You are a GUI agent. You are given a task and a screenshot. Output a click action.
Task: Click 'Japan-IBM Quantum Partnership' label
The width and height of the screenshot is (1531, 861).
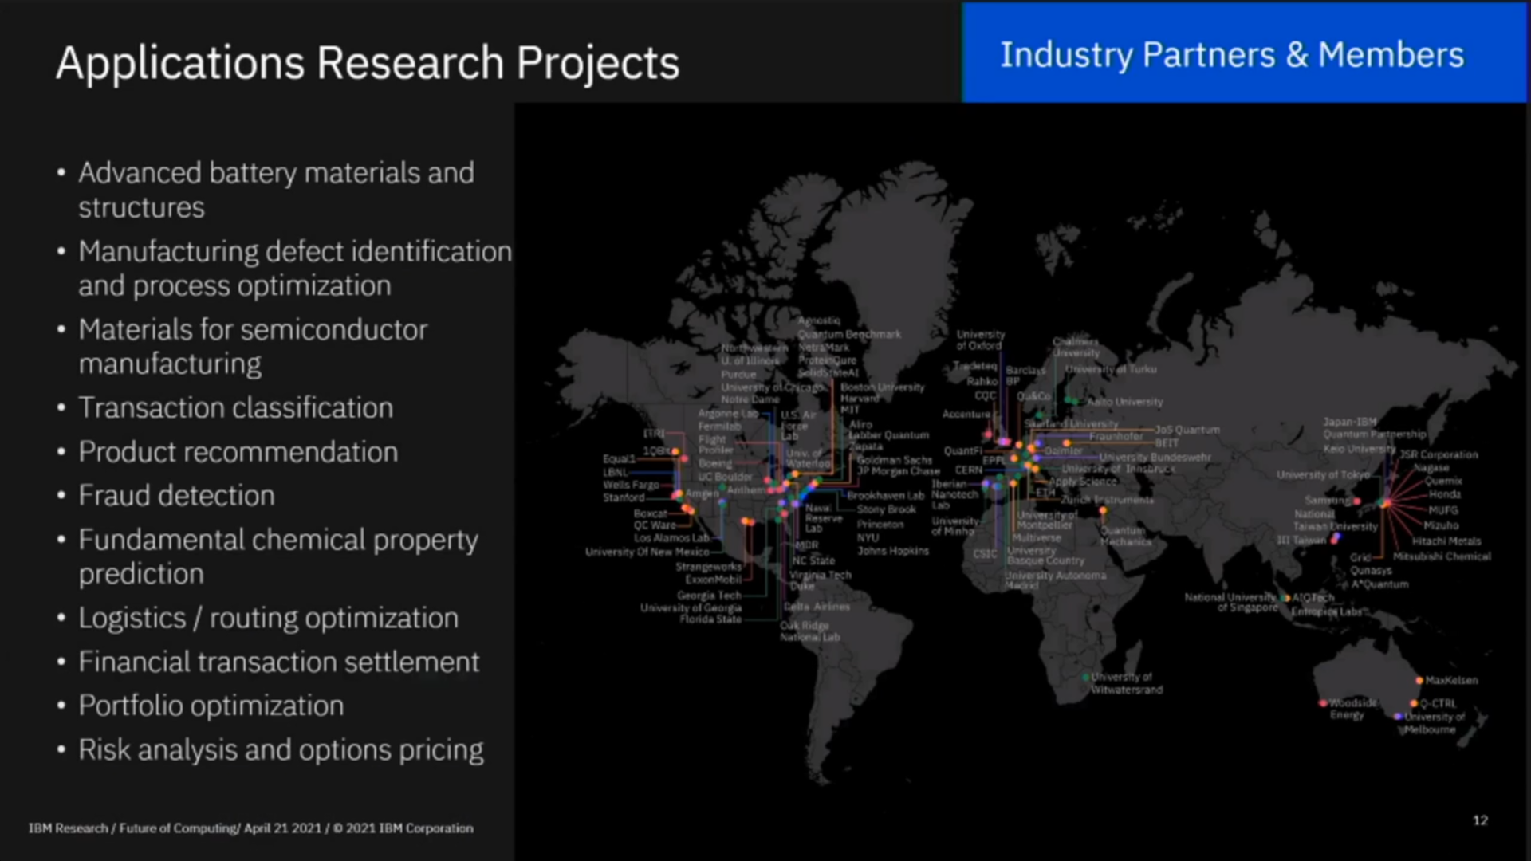(1375, 427)
